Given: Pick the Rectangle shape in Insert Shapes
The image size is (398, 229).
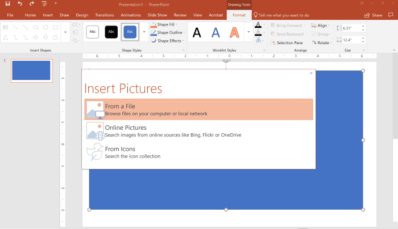Looking at the screenshot, I should coord(35,27).
